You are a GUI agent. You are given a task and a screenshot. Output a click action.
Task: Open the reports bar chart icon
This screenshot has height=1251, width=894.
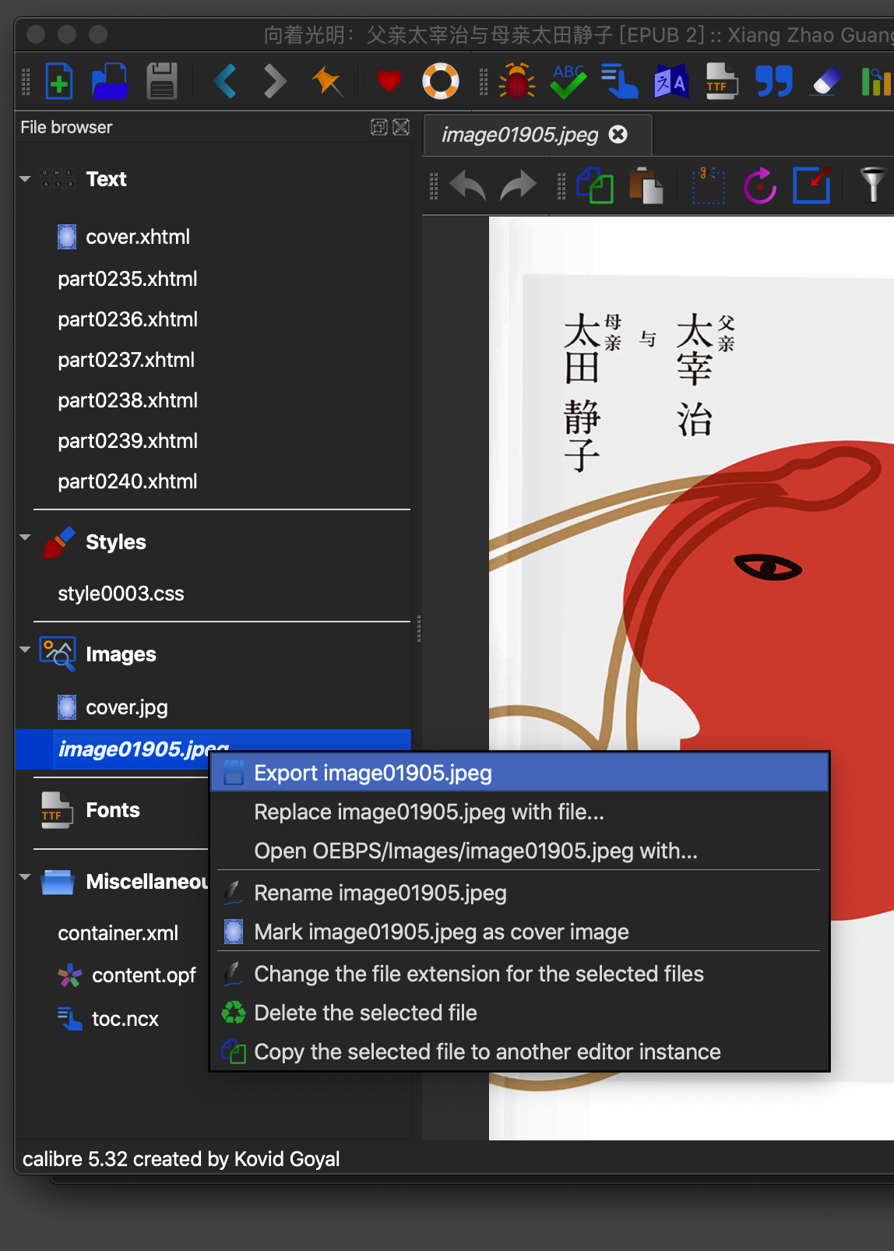pos(877,81)
